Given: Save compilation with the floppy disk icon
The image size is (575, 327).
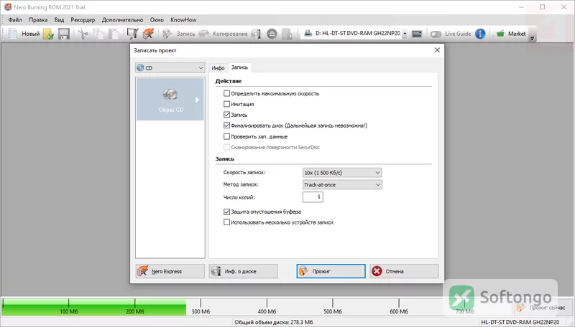Looking at the screenshot, I should click(x=64, y=34).
